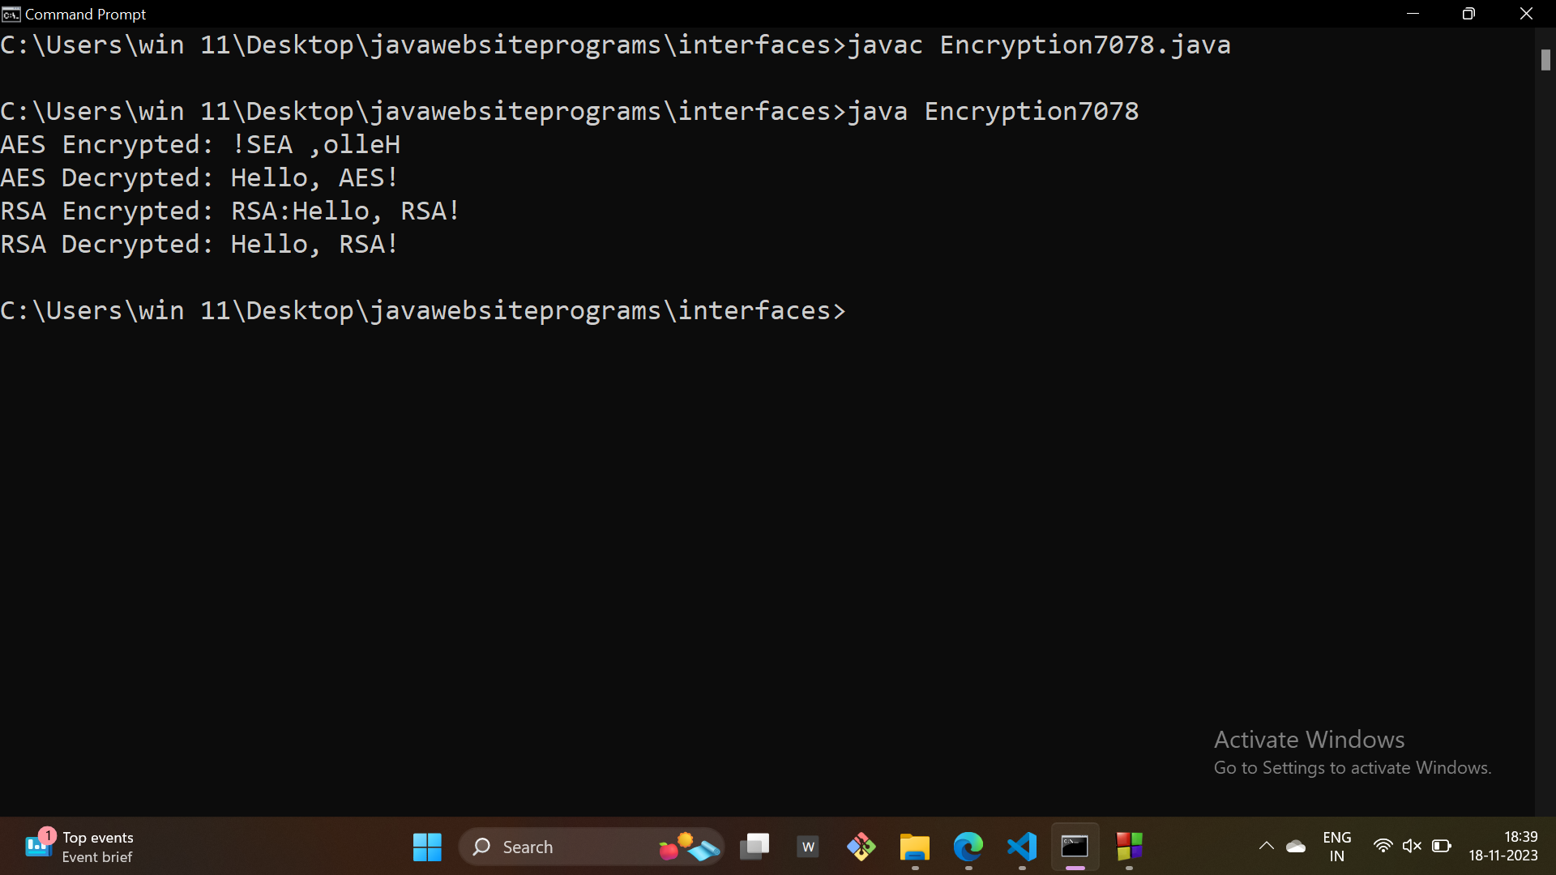This screenshot has width=1556, height=875.
Task: Open the Windows Start menu
Action: 427,847
